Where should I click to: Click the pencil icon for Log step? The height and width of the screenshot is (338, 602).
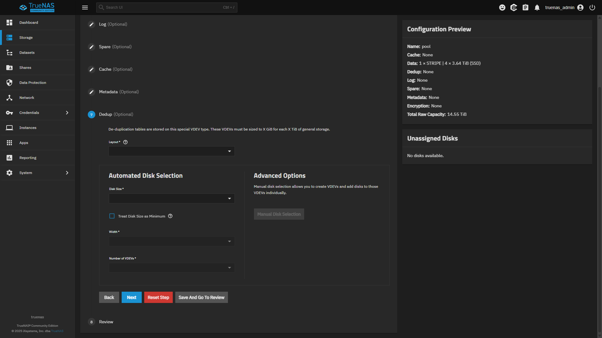[x=92, y=24]
